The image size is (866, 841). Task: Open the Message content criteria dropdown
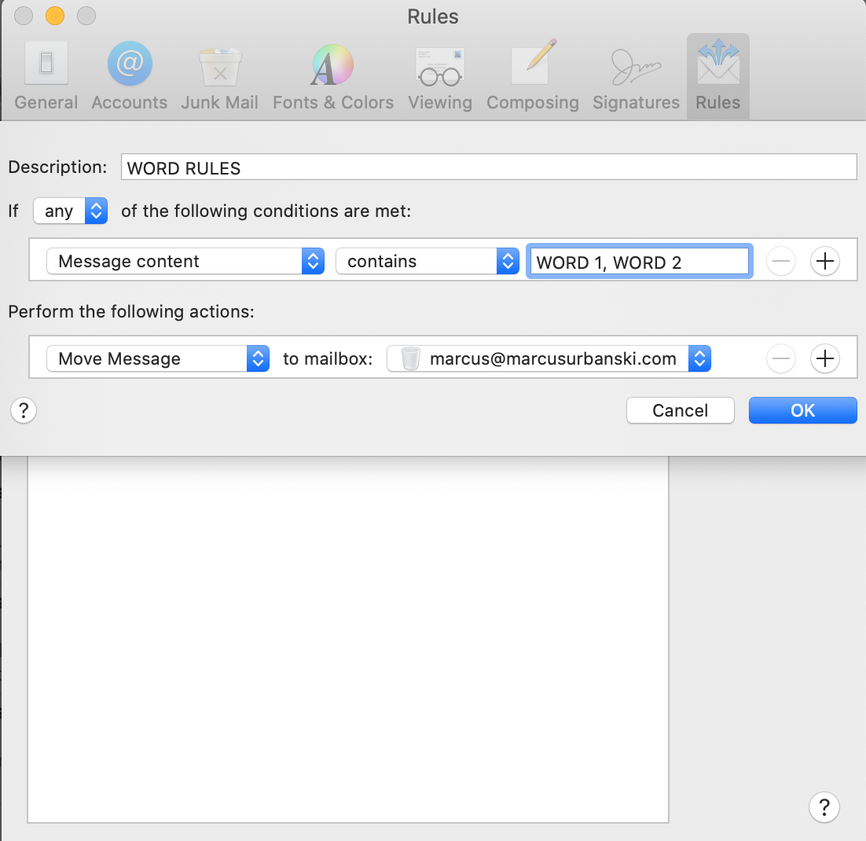[x=185, y=262]
